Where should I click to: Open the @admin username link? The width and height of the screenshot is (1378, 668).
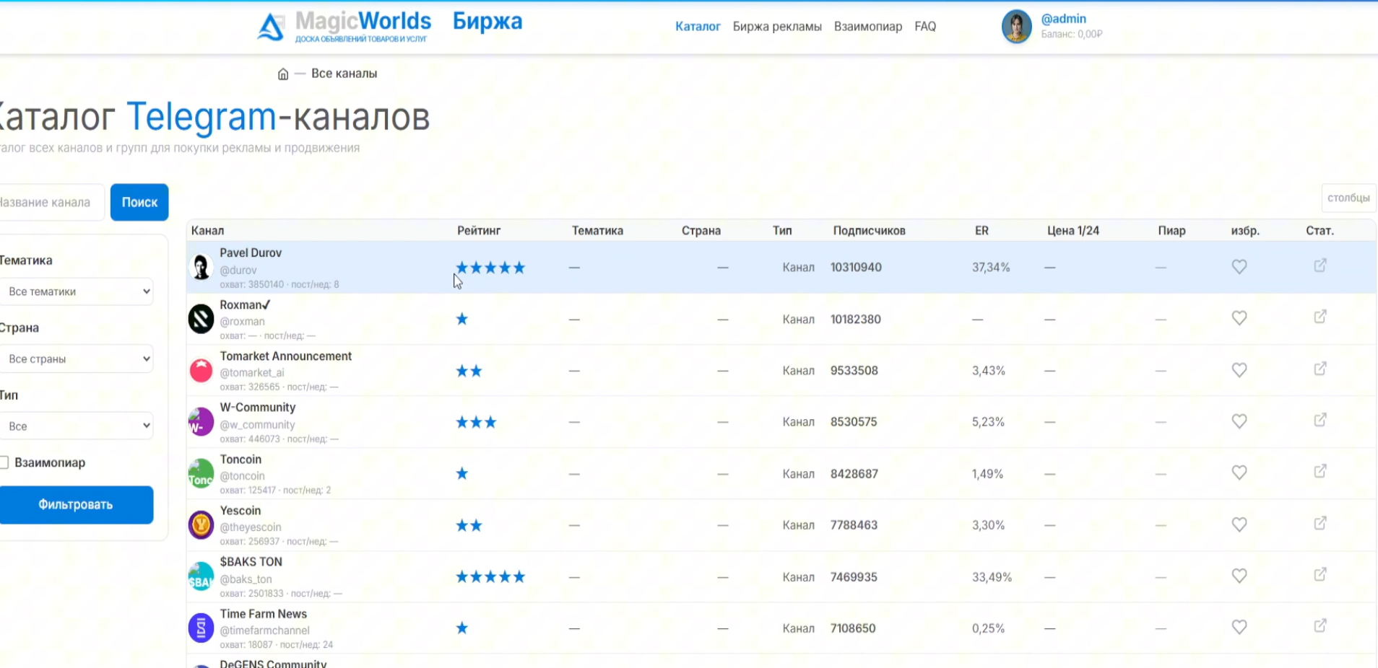[x=1063, y=19]
